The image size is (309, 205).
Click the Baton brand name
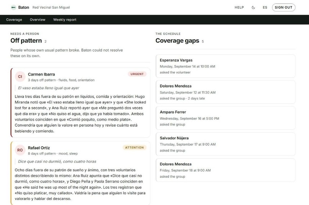tap(24, 8)
